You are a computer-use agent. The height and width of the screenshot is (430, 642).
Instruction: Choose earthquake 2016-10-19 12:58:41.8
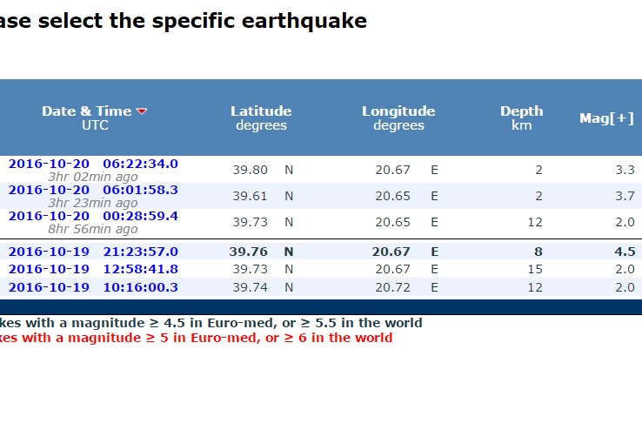(93, 269)
